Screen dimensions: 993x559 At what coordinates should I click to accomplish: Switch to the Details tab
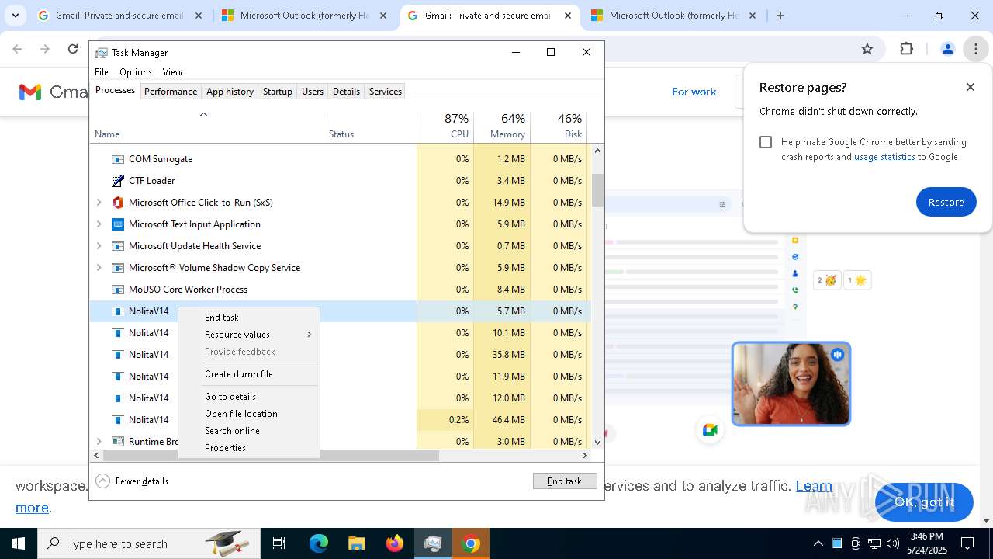pyautogui.click(x=346, y=92)
